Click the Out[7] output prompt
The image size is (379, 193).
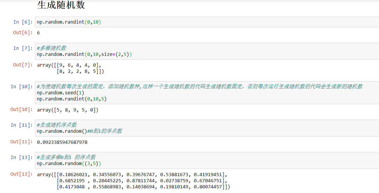(x=23, y=65)
